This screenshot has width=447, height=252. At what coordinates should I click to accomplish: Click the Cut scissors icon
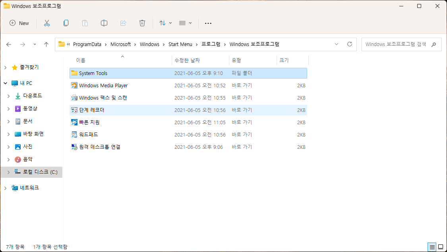pyautogui.click(x=47, y=23)
